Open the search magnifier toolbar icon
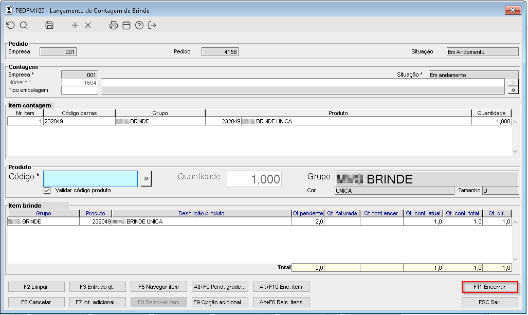The image size is (528, 315). 24,25
